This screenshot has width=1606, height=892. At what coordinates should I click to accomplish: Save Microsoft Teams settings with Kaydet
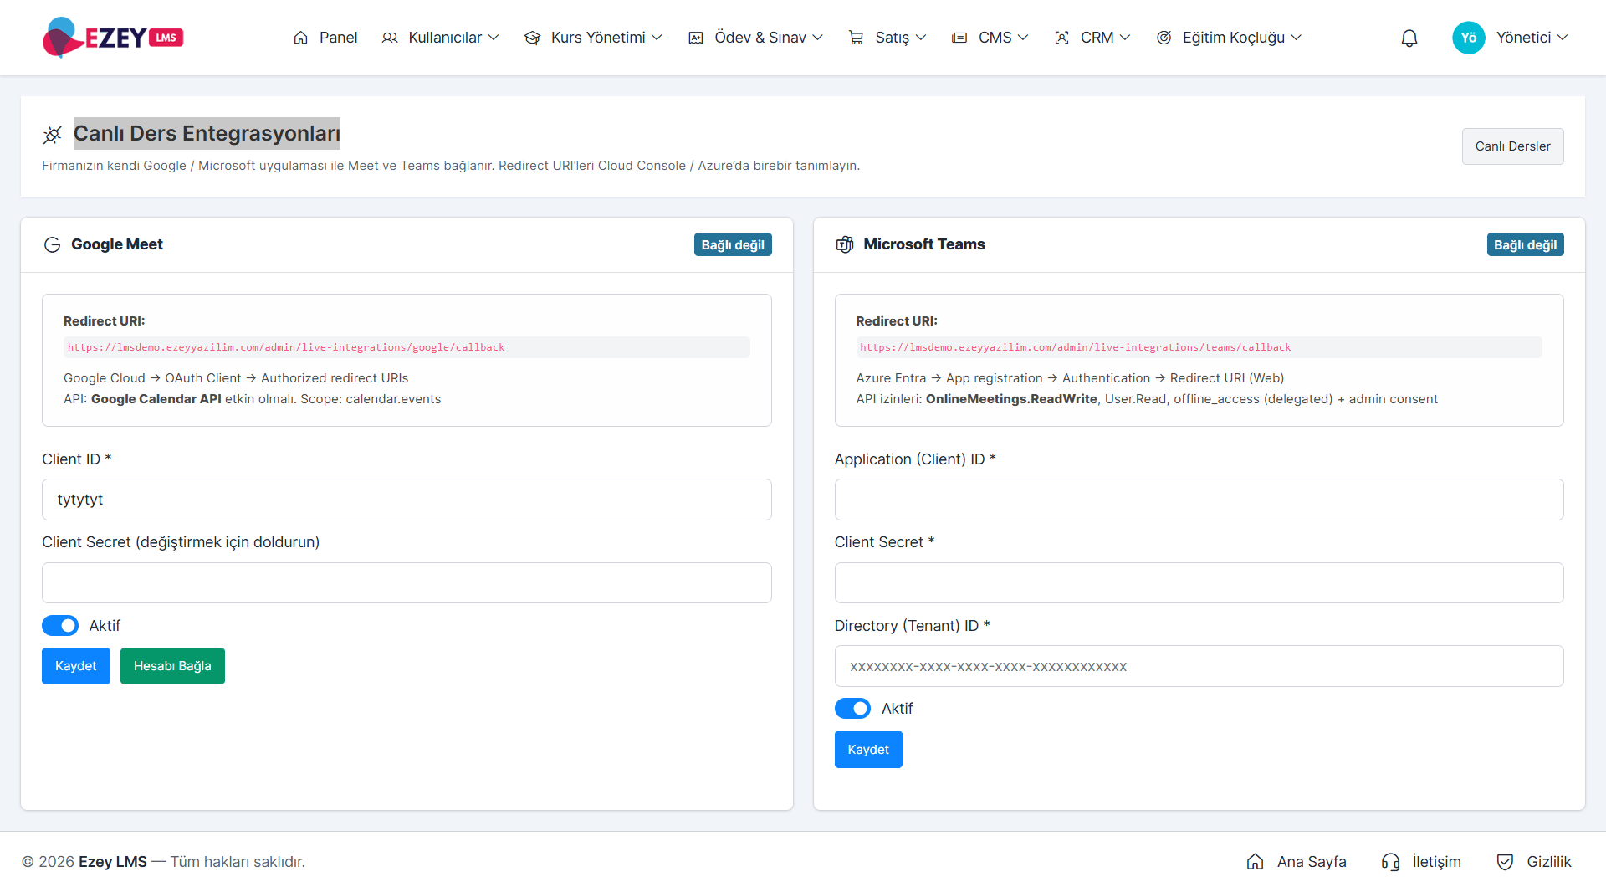pyautogui.click(x=868, y=750)
